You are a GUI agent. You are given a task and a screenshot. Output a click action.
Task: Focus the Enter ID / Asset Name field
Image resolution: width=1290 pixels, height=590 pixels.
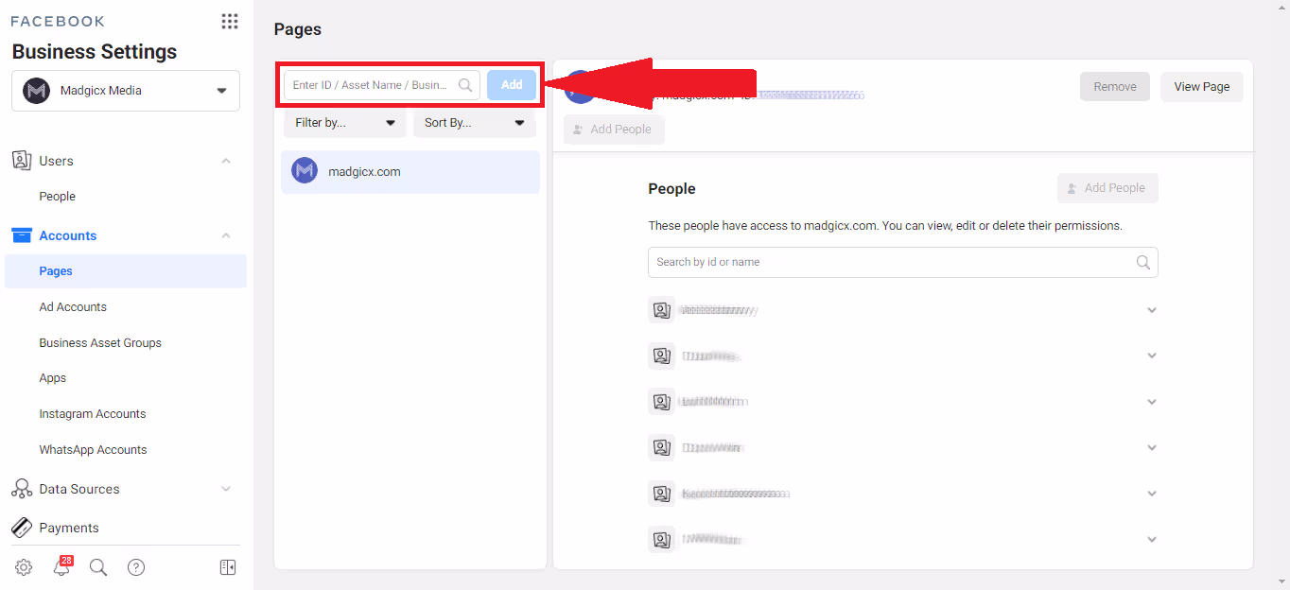pyautogui.click(x=382, y=85)
